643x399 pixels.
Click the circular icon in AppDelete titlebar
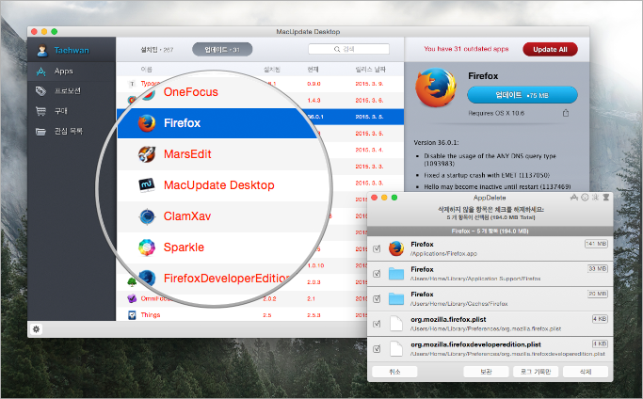pos(585,198)
